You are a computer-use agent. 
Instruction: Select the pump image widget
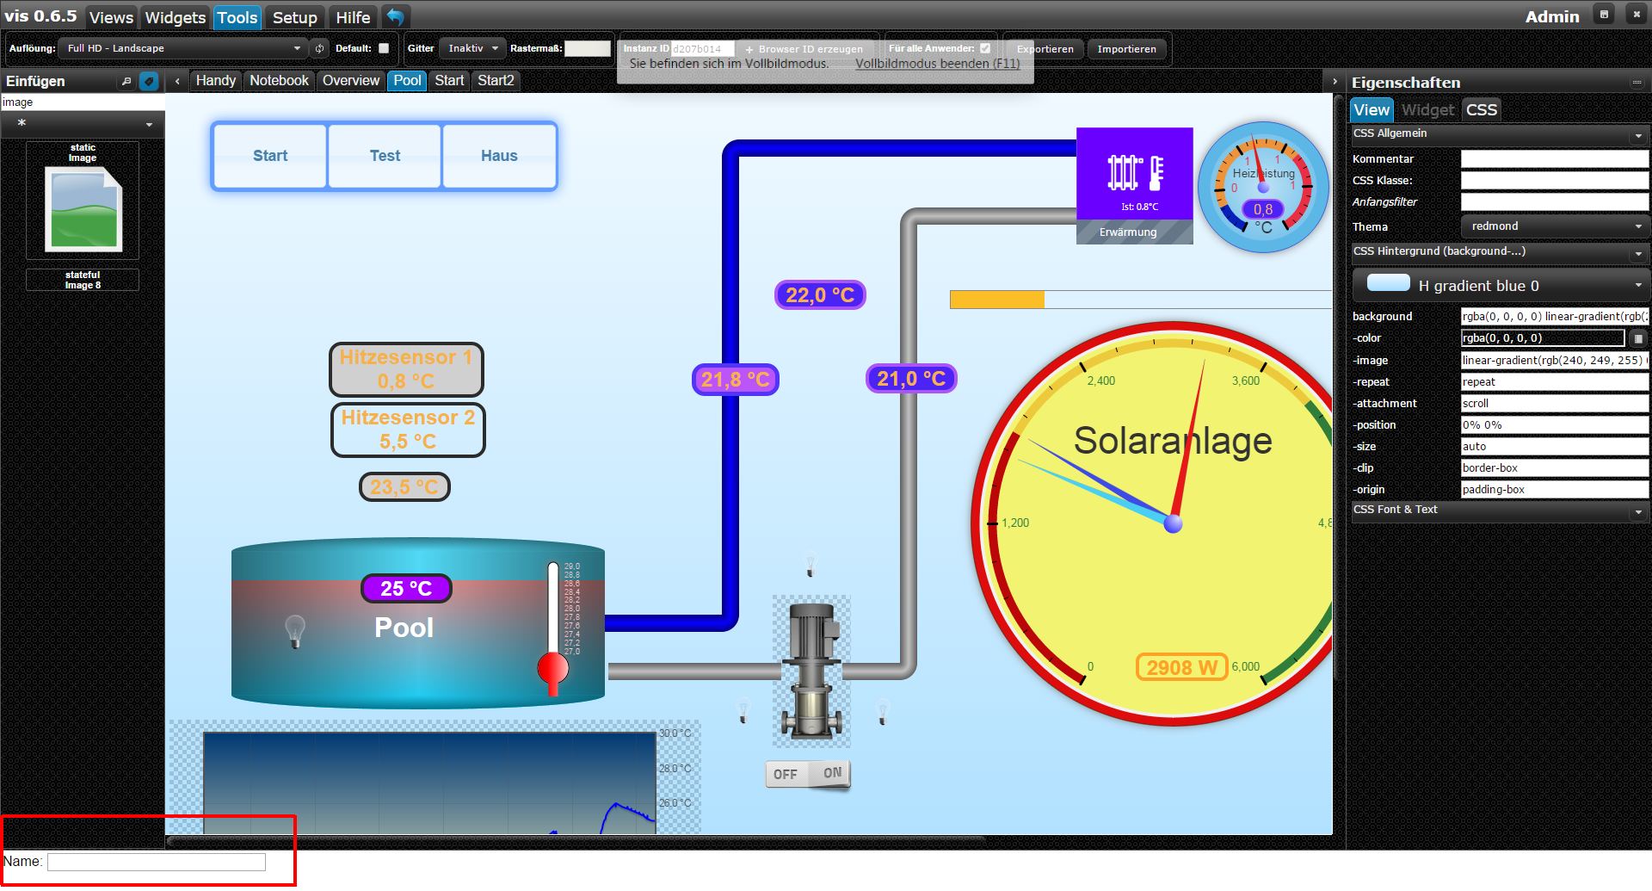(x=811, y=670)
